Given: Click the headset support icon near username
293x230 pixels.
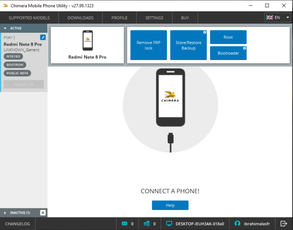Looking at the screenshot, I should [x=237, y=224].
